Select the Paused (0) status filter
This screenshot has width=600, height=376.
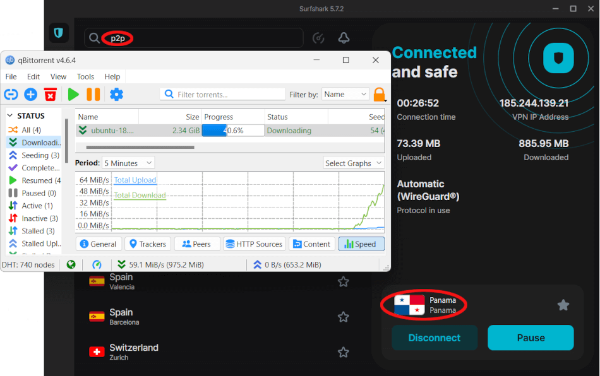(33, 193)
